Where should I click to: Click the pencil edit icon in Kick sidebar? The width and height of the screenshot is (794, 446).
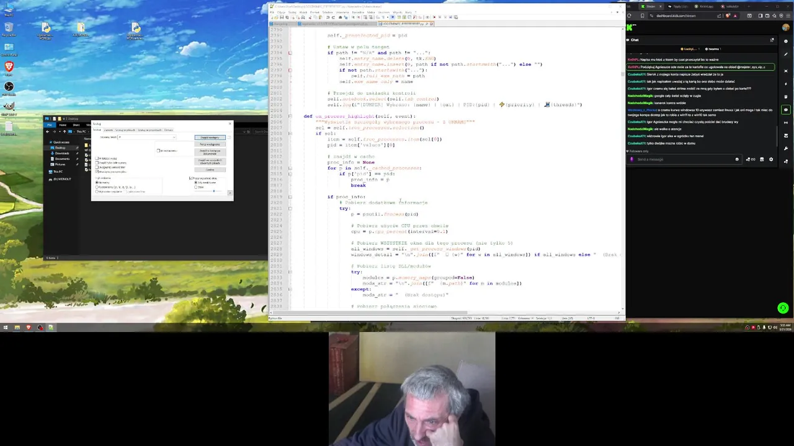(x=786, y=55)
